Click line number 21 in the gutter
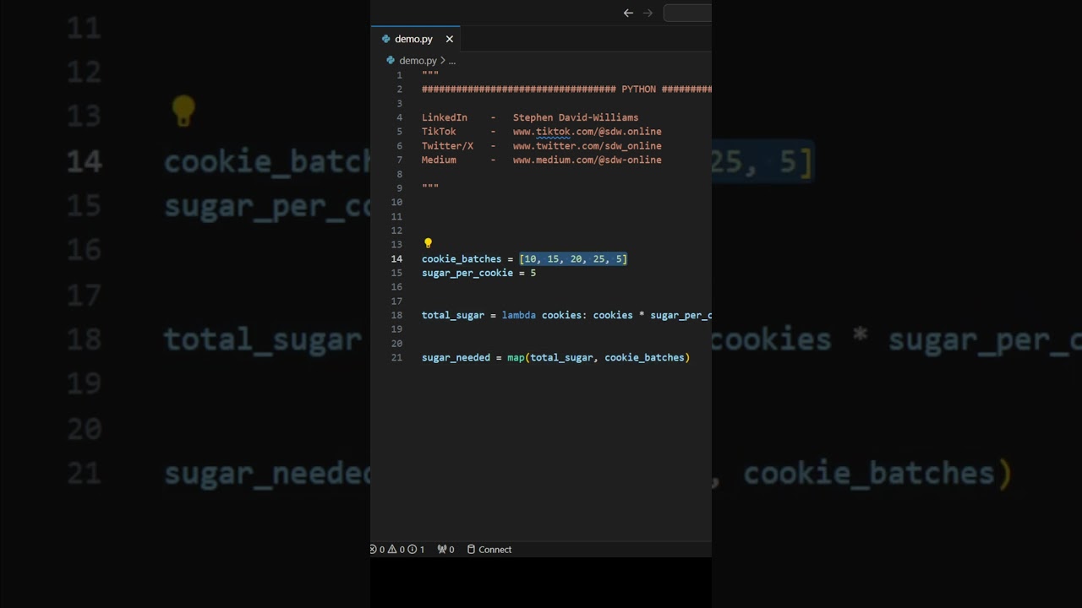Screen dimensions: 1082x608 (396, 358)
